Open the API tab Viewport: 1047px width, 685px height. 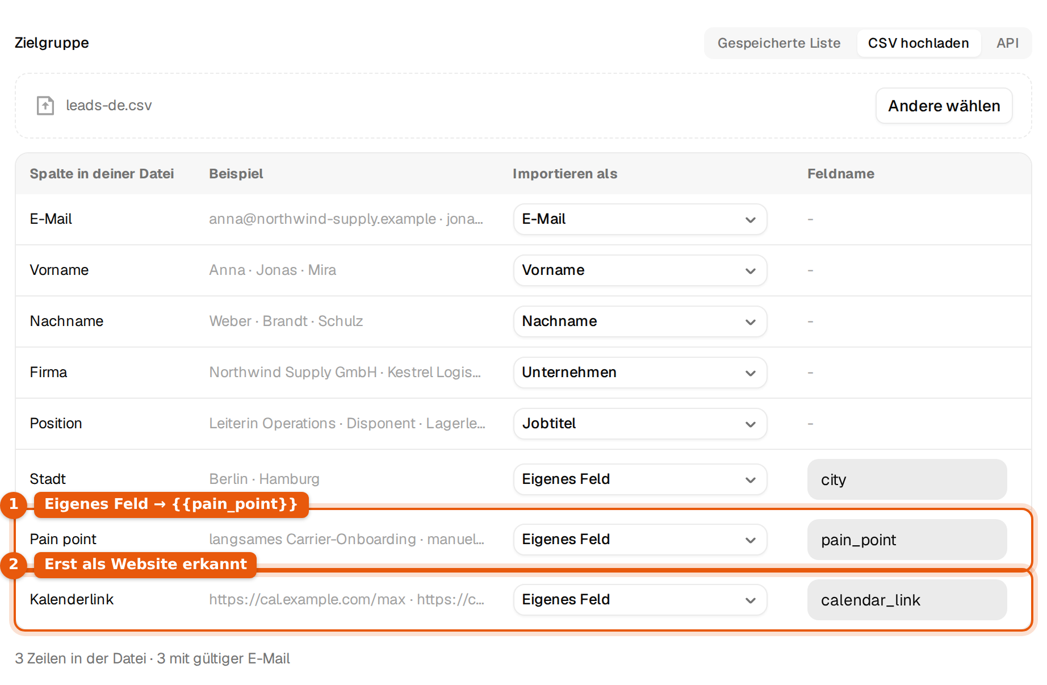click(x=1007, y=43)
